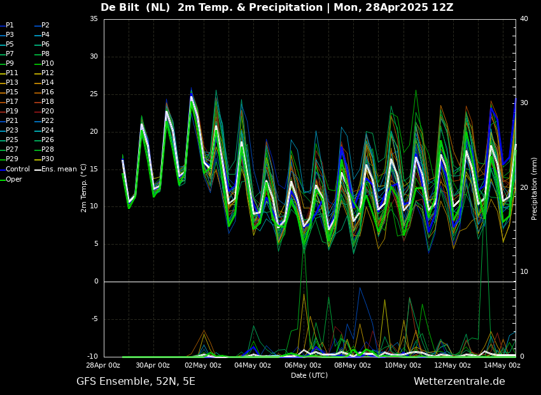Click the Precipitation (mm) axis label
Viewport: 541px width, 395px height.
point(535,188)
